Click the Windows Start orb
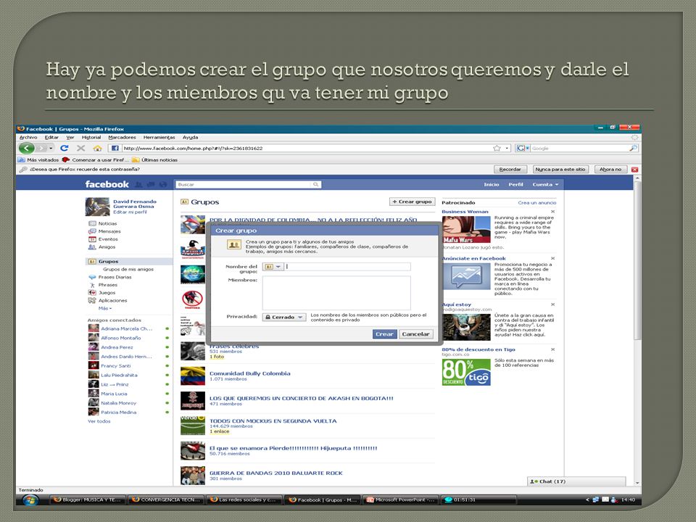 pos(30,500)
